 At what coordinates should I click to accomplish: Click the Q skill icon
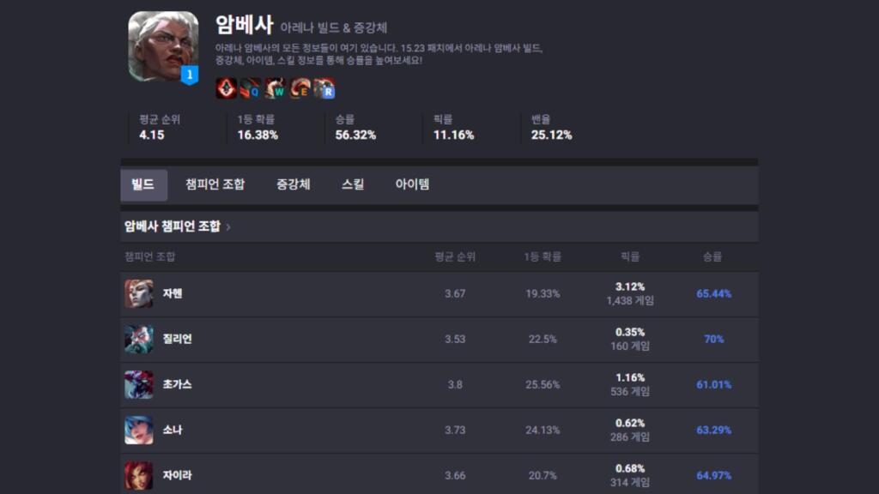[251, 88]
